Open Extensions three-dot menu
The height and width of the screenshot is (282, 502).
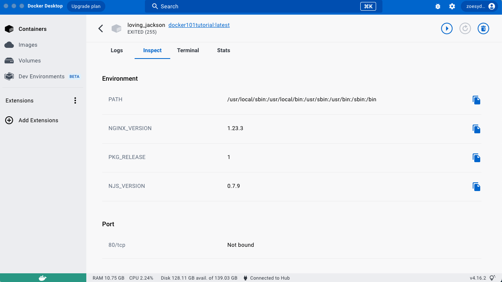pyautogui.click(x=75, y=100)
